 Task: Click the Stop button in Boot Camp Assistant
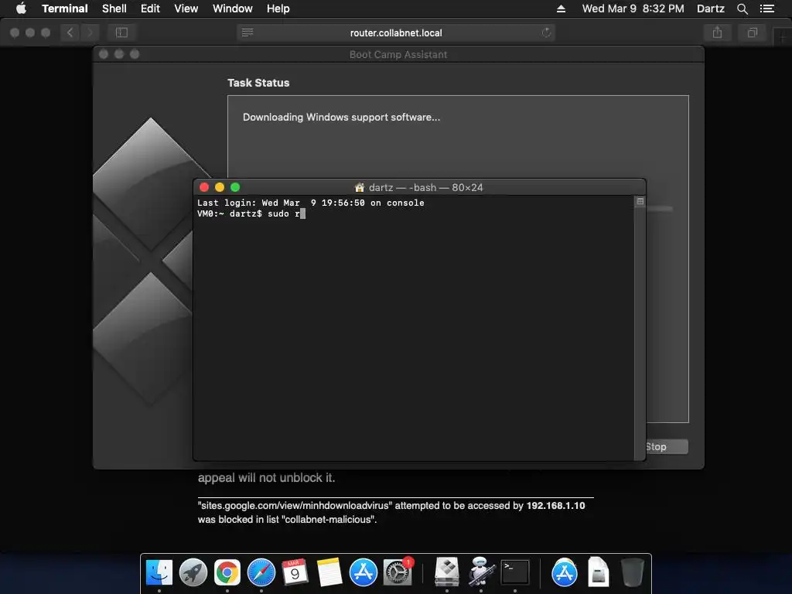pyautogui.click(x=667, y=446)
